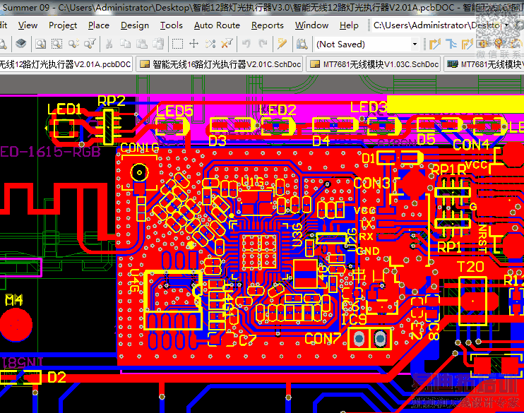Click the Undo arrow icon

[246, 44]
